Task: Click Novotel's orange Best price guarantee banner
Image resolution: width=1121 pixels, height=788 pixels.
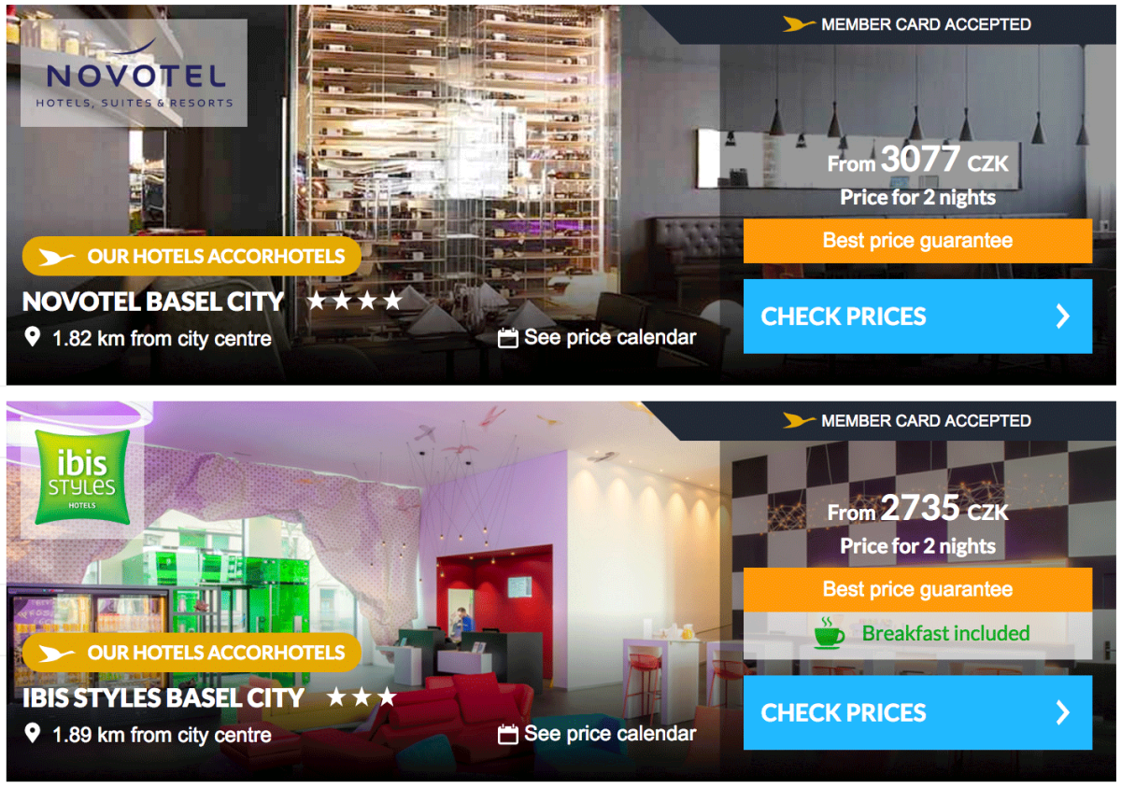Action: pos(917,241)
